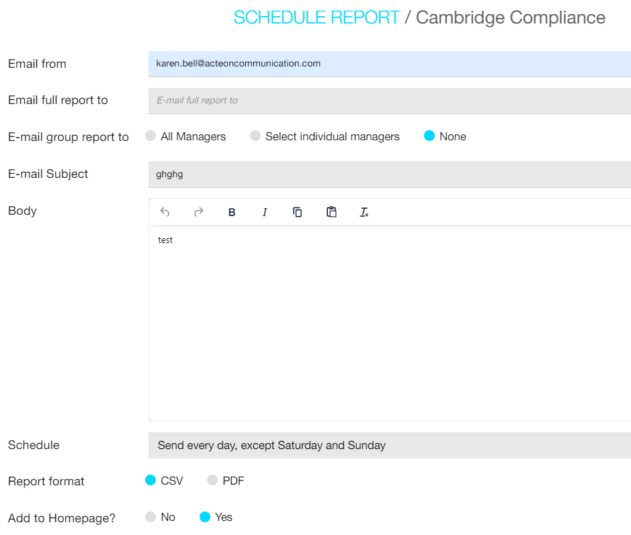Click the undo icon in body editor
Screen dimensions: 631x535
[x=165, y=212]
